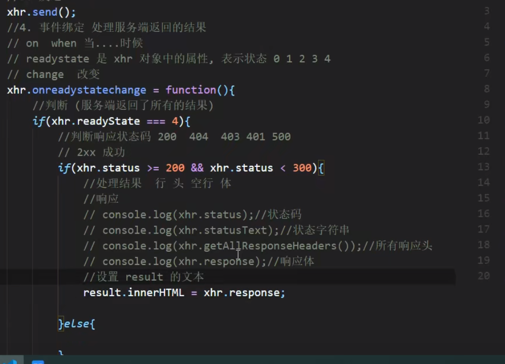Click line number 16

pyautogui.click(x=483, y=213)
